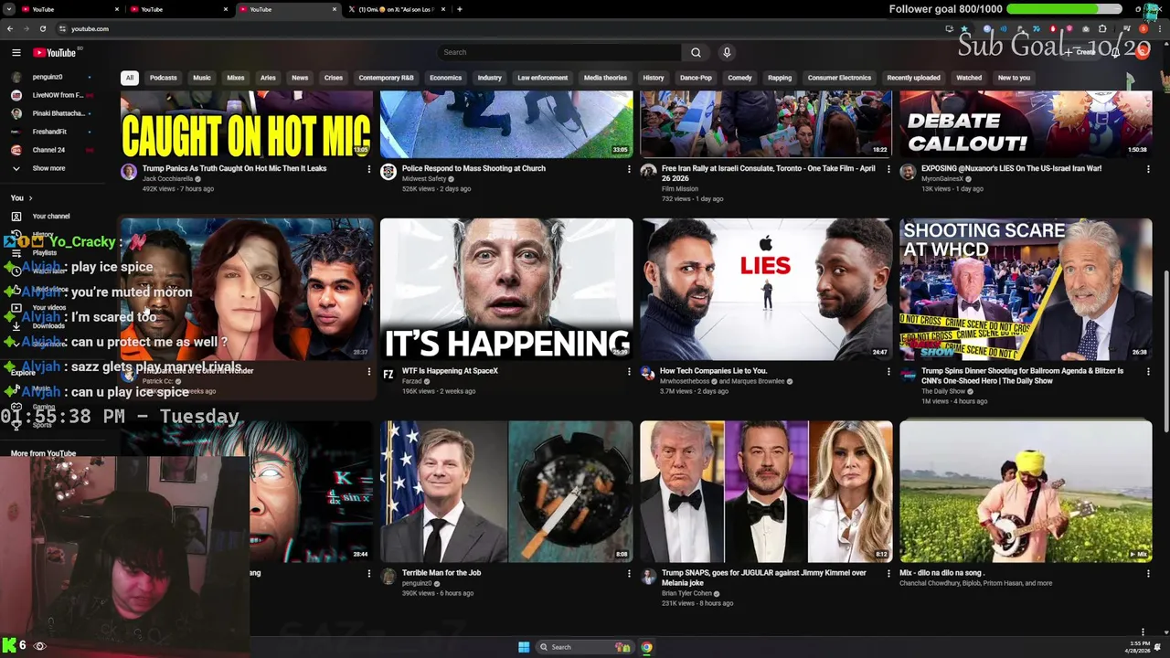Open options for Mix - dilo na dilo
Viewport: 1170px width, 658px height.
[1148, 574]
